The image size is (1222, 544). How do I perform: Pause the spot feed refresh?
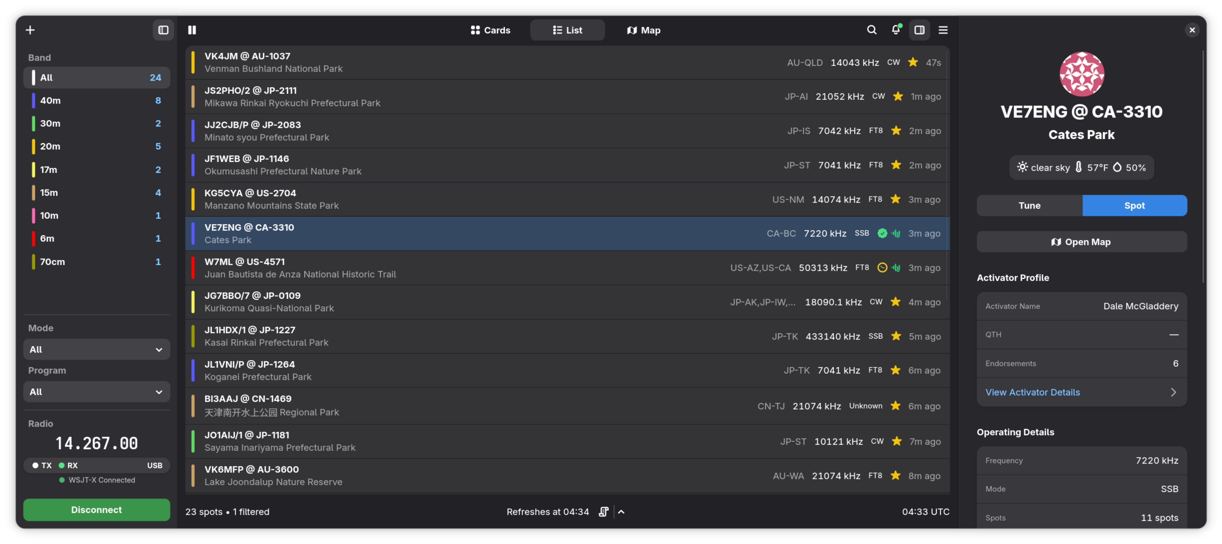pos(192,30)
